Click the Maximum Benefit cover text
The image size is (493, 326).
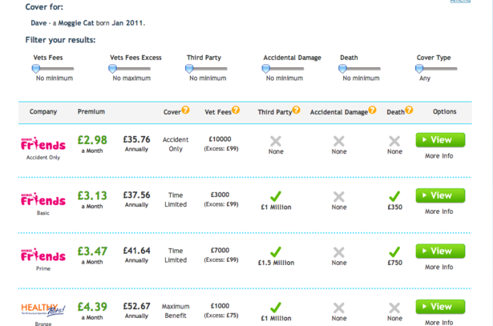pyautogui.click(x=176, y=311)
